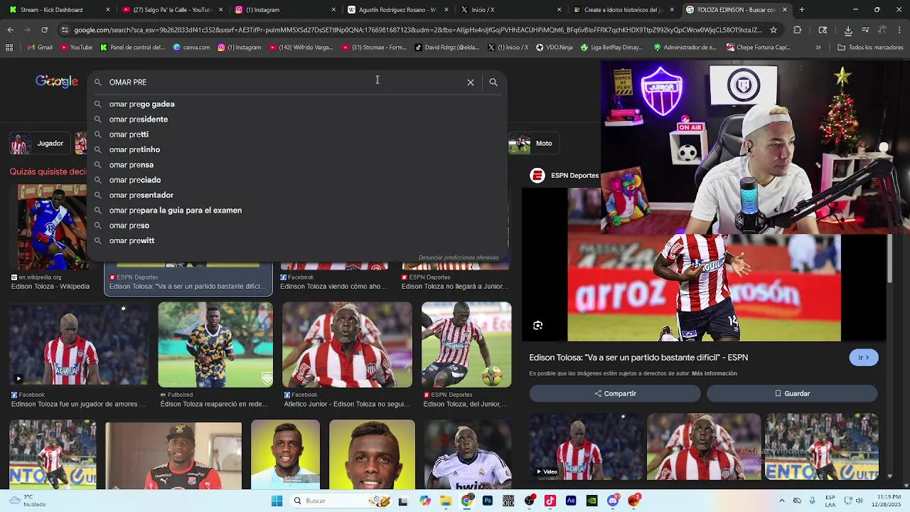Open OBS Studio from the taskbar
The width and height of the screenshot is (910, 512).
(x=530, y=501)
